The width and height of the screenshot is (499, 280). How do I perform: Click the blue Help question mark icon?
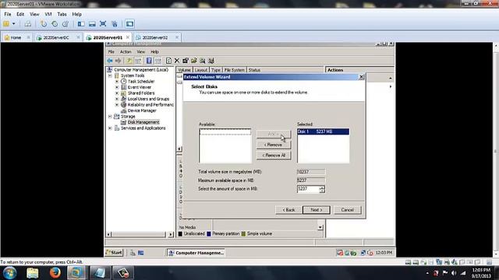(x=149, y=61)
